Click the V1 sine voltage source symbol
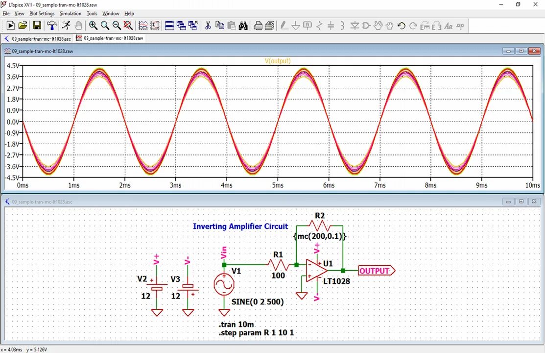 pyautogui.click(x=224, y=284)
